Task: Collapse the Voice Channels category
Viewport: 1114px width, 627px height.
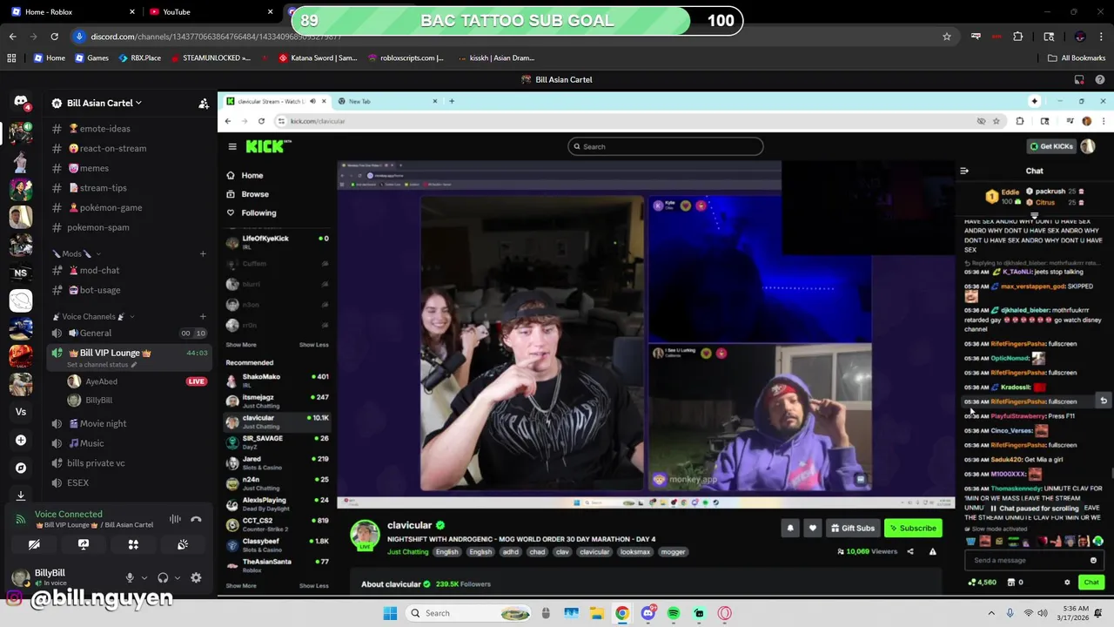Action: (x=88, y=316)
